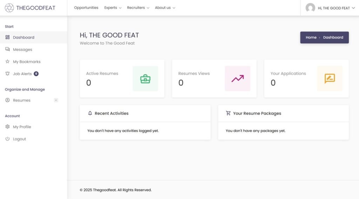
Task: Open My Profile account settings
Action: coord(22,127)
